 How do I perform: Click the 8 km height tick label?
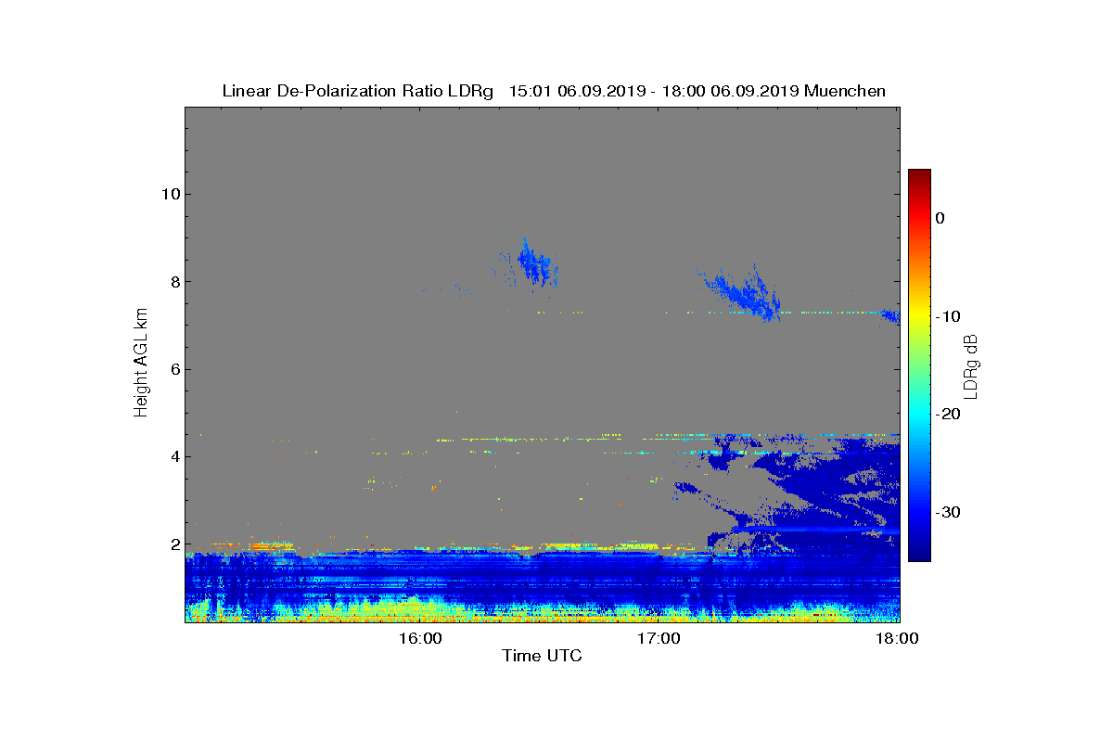tap(174, 282)
